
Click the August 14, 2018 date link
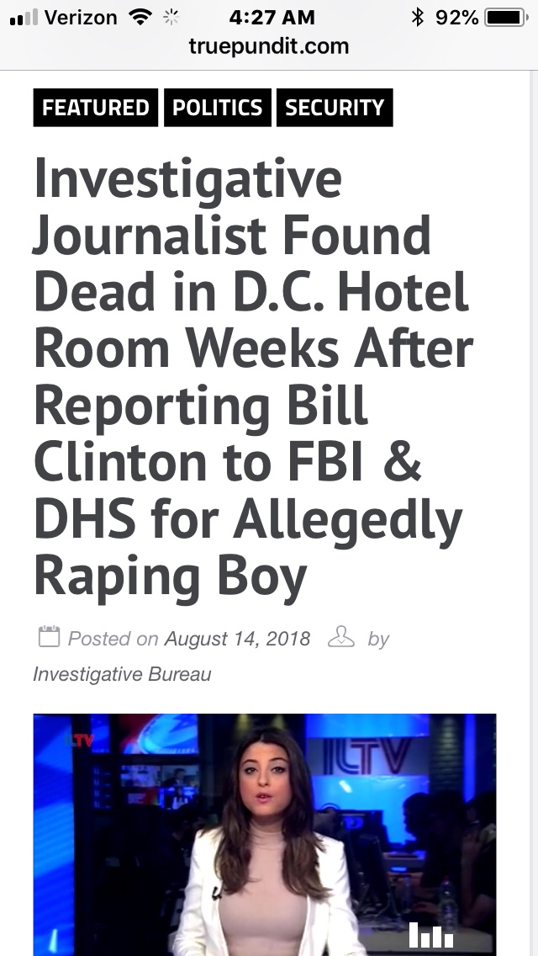click(237, 639)
